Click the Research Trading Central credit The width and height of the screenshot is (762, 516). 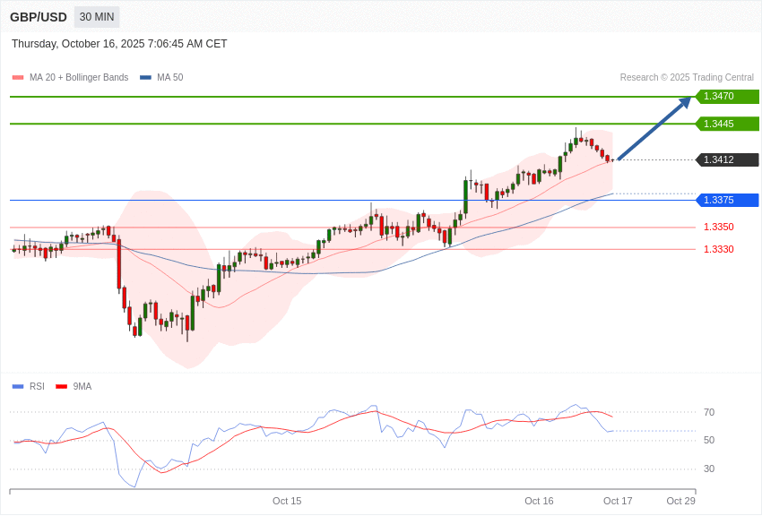click(687, 78)
